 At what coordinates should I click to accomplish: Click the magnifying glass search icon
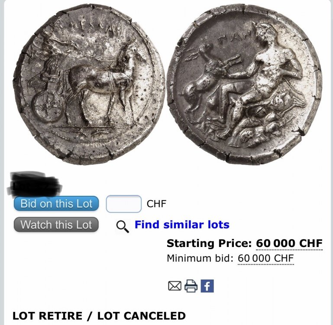click(x=123, y=226)
